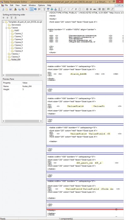This screenshot has width=129, height=220.
Task: Open the Insert menu
Action: [24, 5]
